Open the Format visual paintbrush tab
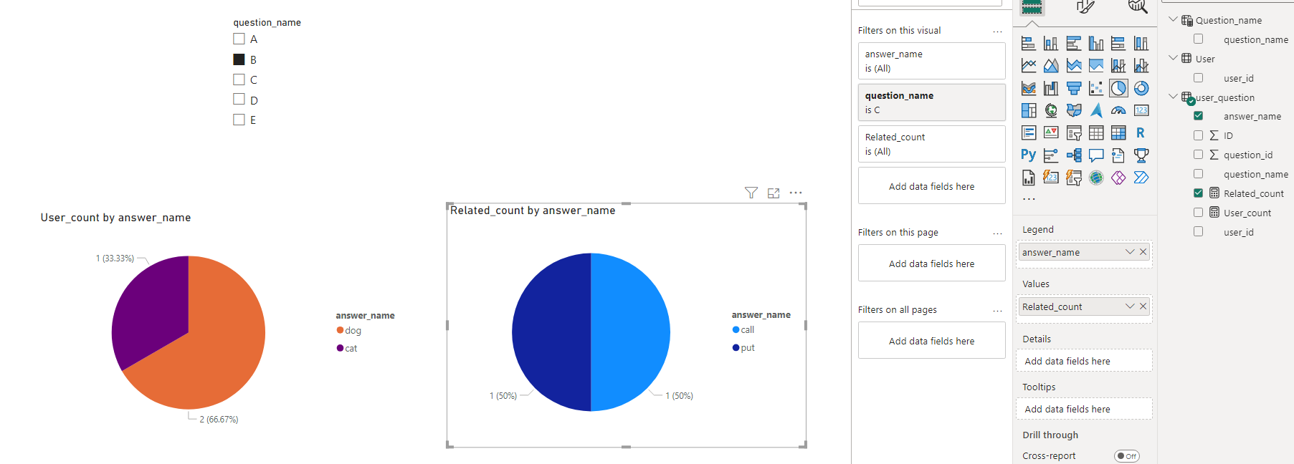 [x=1085, y=7]
